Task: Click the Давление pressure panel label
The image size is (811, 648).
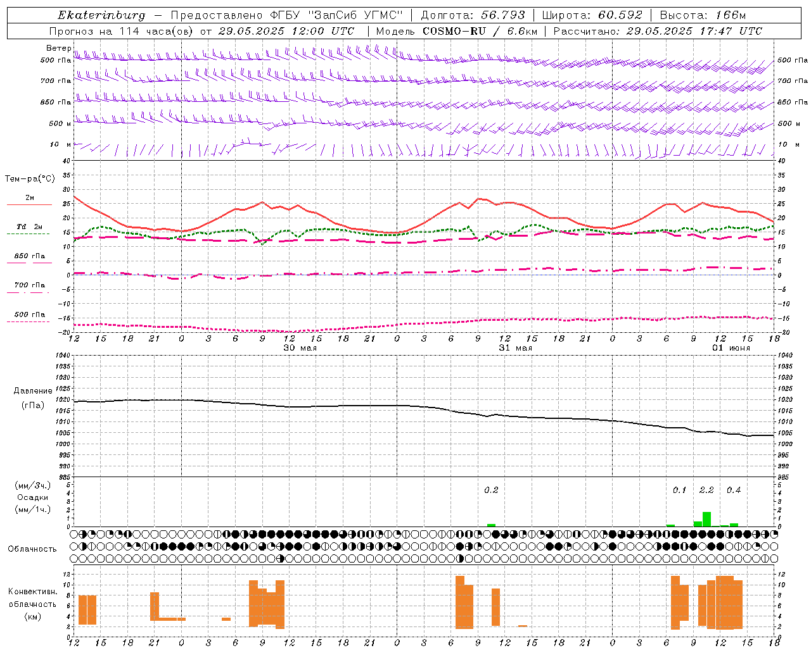Action: [33, 391]
